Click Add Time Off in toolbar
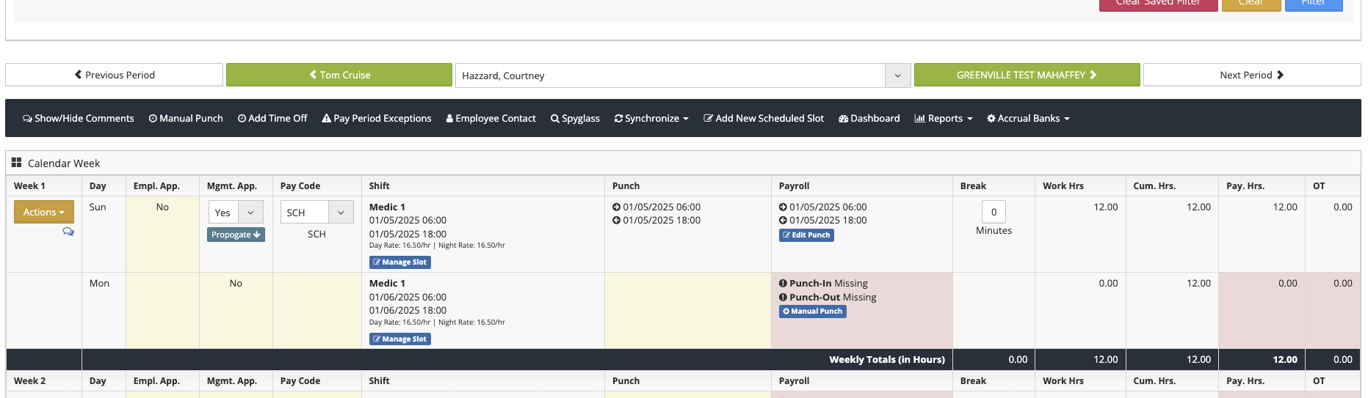Viewport: 1368px width, 398px height. pos(272,119)
